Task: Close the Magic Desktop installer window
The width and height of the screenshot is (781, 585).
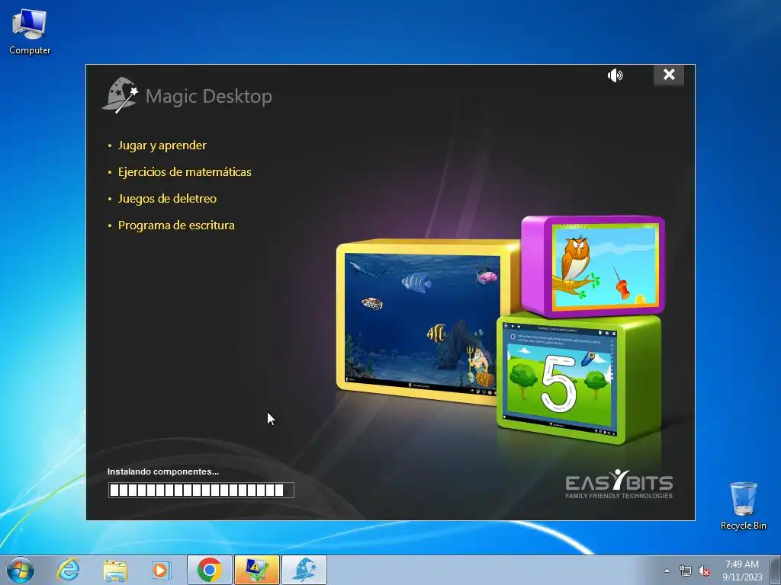Action: (668, 75)
